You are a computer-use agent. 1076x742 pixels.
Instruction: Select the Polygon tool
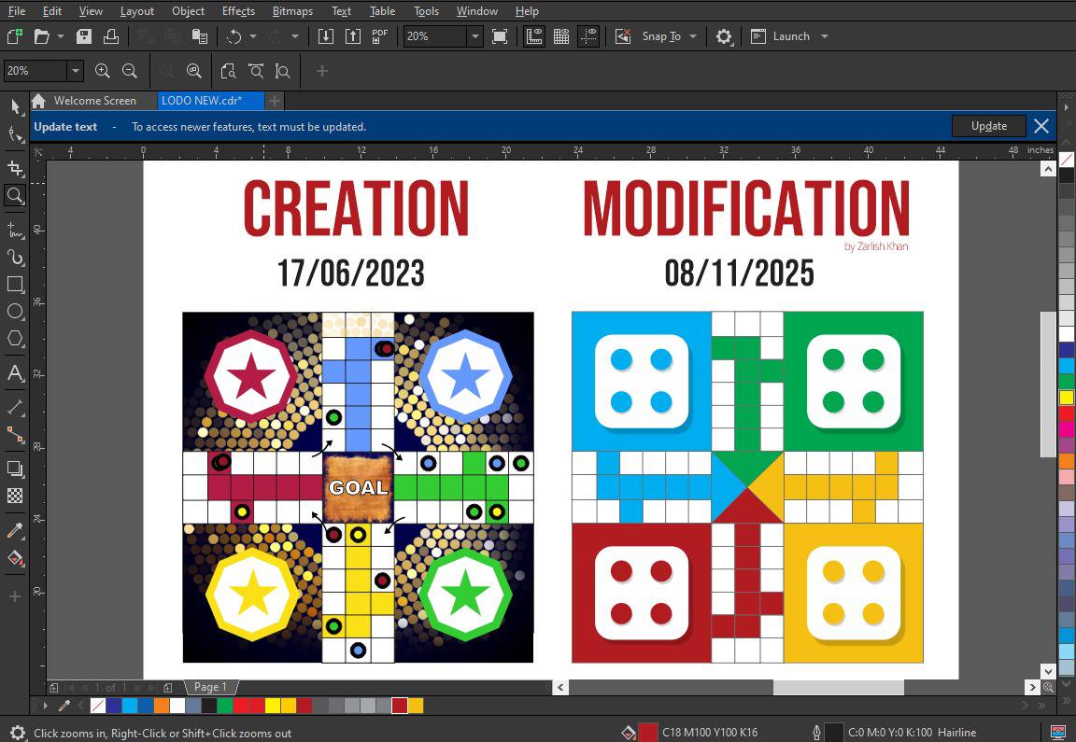coord(15,339)
